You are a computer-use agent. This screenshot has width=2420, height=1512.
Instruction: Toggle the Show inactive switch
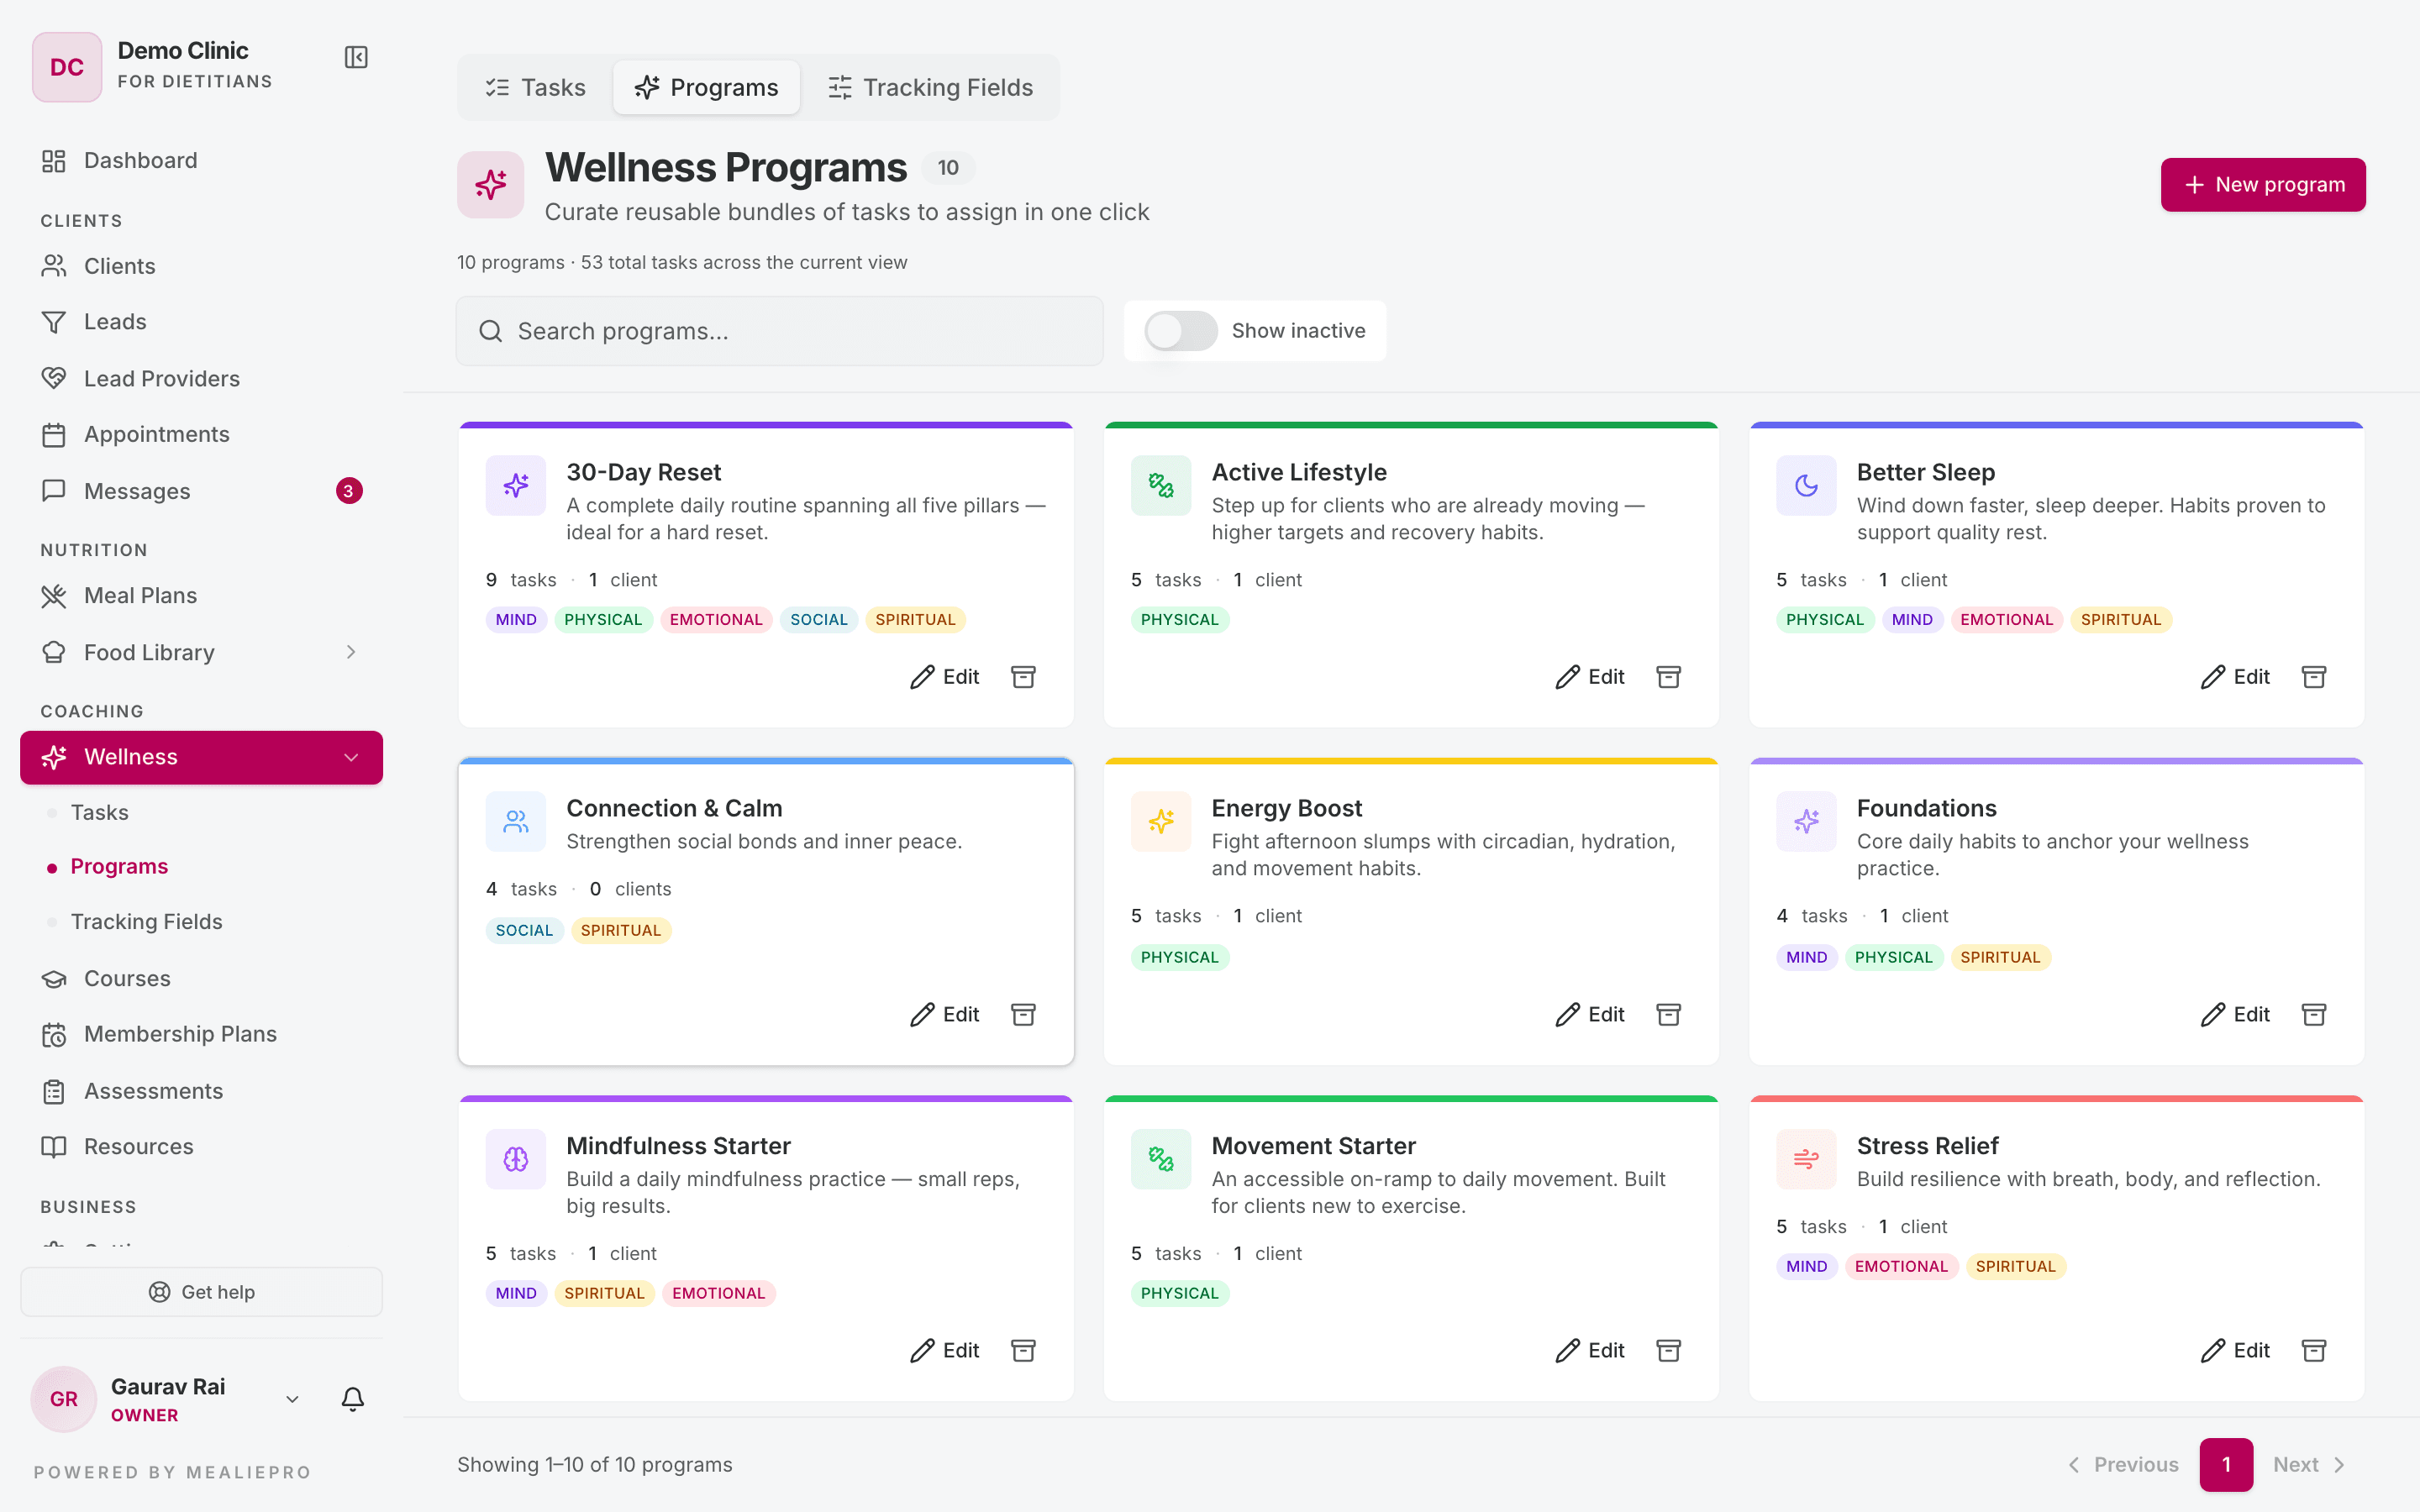(x=1181, y=331)
